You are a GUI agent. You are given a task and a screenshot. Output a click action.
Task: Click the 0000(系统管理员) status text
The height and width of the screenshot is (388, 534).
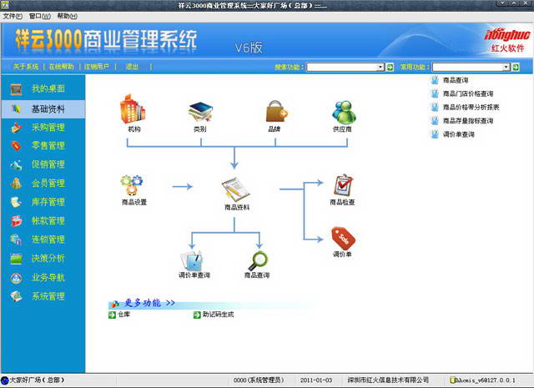click(258, 380)
